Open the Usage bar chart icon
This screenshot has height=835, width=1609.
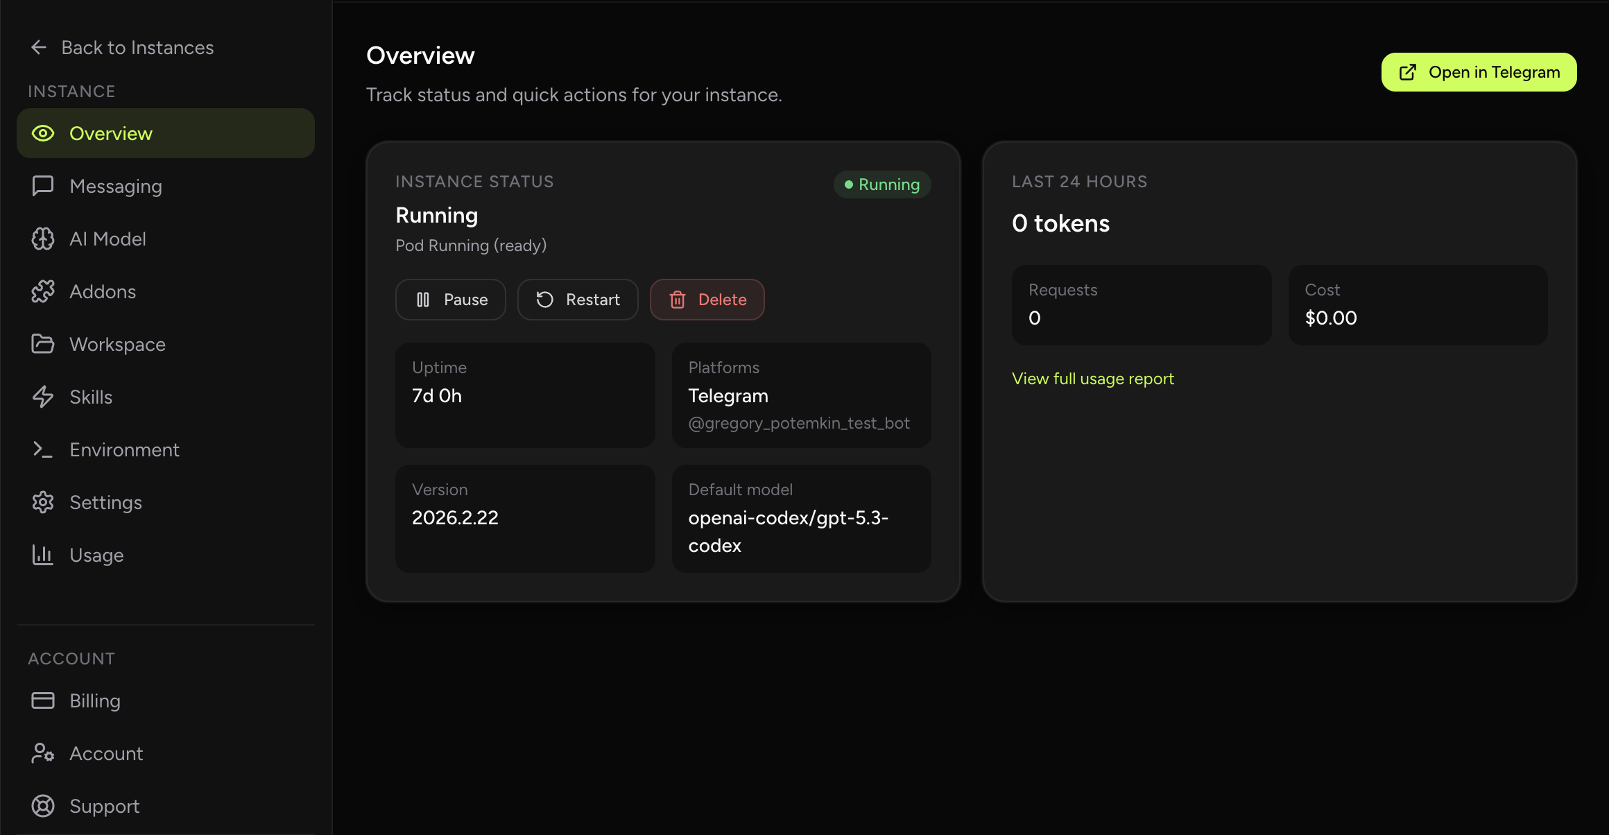tap(43, 555)
